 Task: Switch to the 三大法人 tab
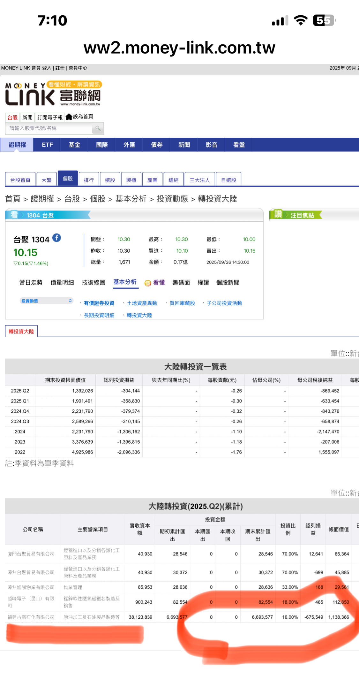200,180
